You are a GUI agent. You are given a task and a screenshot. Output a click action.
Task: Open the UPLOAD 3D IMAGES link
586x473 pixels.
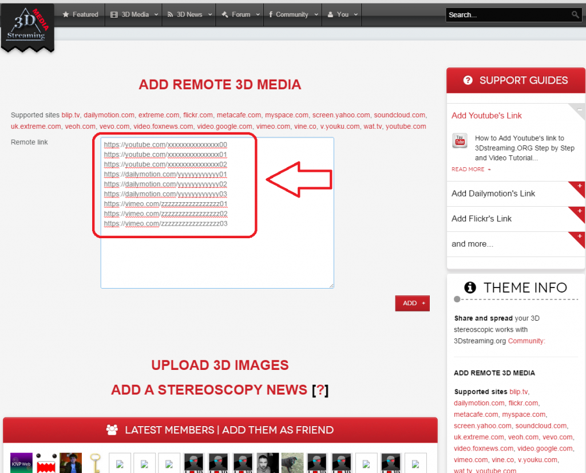pos(220,365)
